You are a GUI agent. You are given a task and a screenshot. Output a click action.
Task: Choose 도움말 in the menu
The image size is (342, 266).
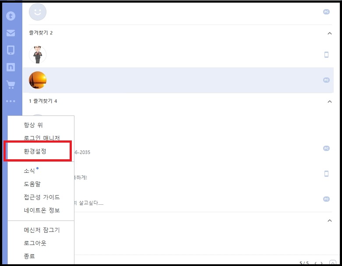click(x=32, y=184)
